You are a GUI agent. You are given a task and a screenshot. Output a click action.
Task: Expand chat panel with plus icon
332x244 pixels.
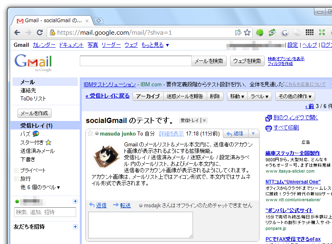tap(75, 201)
